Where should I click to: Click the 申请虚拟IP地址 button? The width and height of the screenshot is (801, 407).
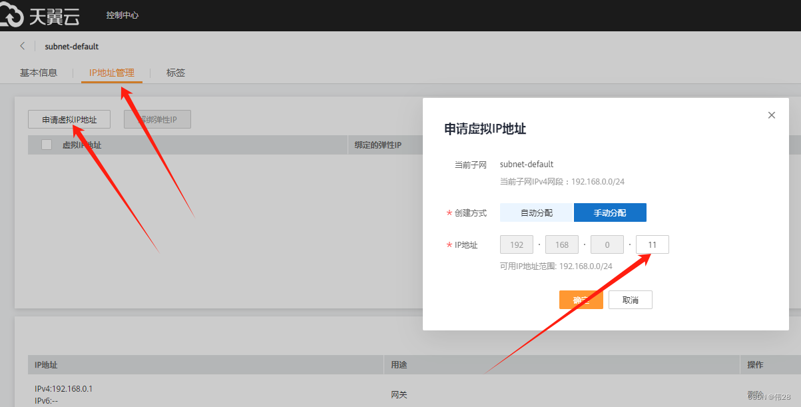click(69, 119)
